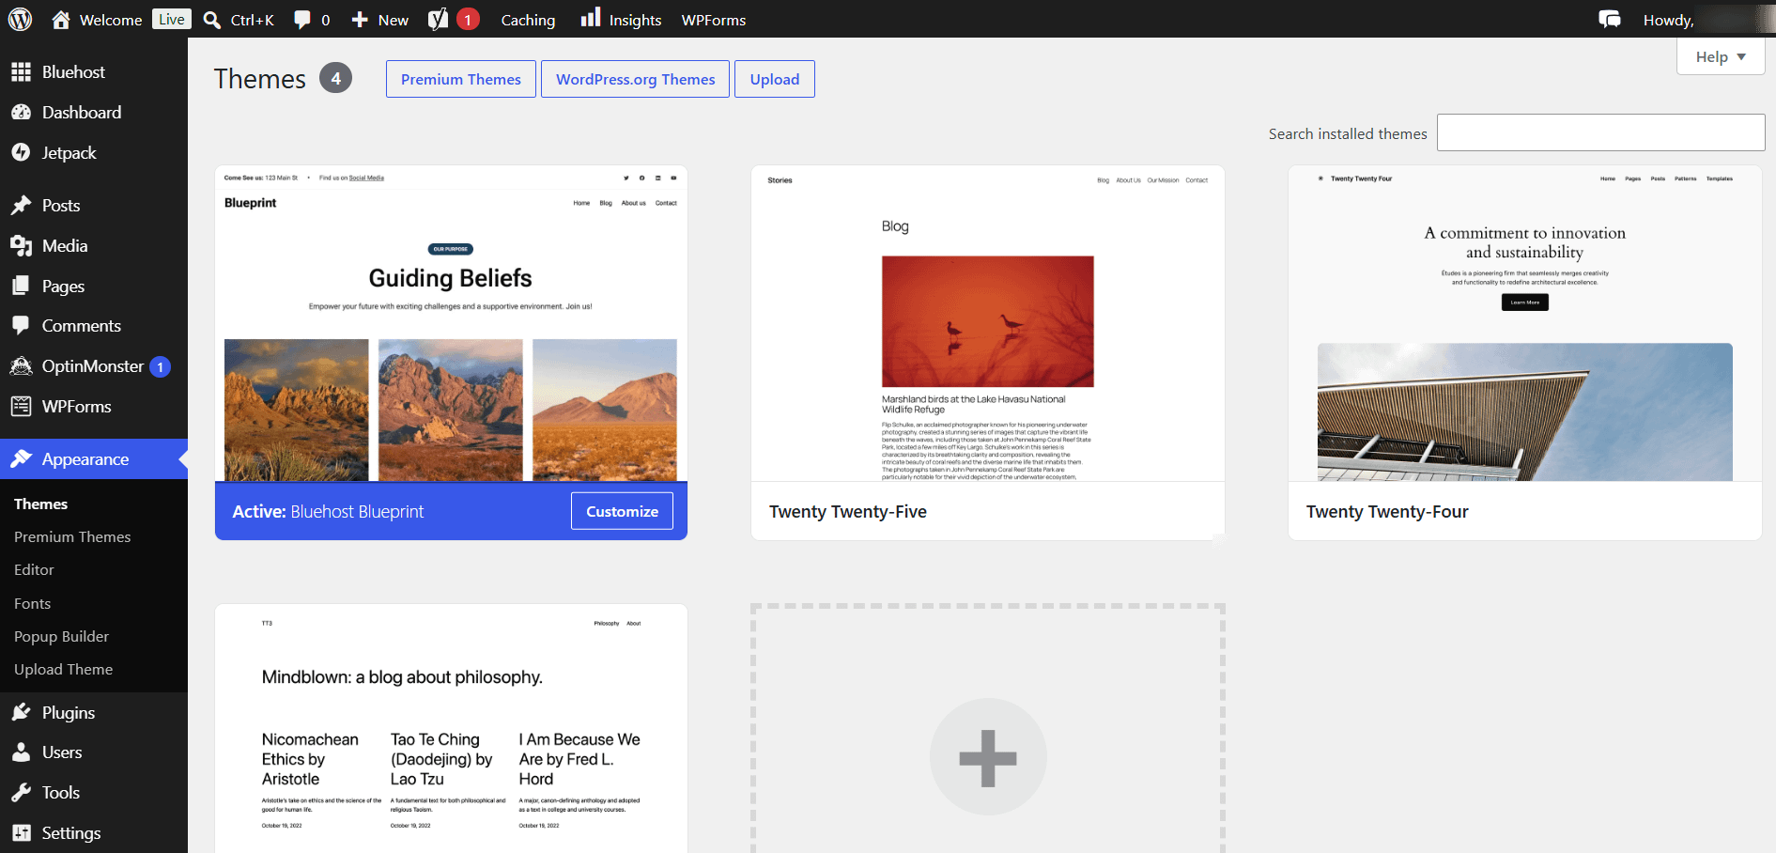Click the Upload button beside theme buttons

click(x=775, y=79)
